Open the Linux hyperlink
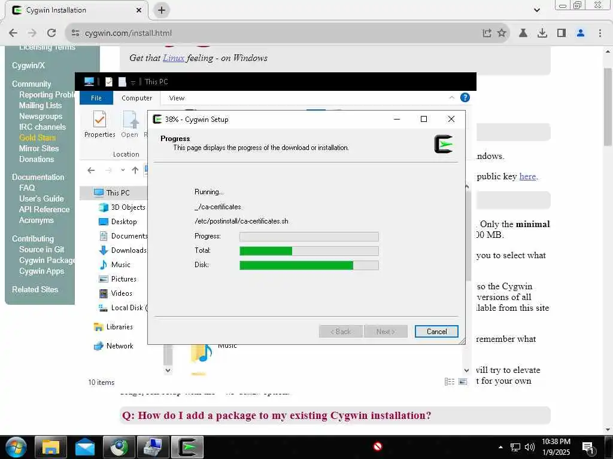This screenshot has height=459, width=613. pyautogui.click(x=174, y=58)
